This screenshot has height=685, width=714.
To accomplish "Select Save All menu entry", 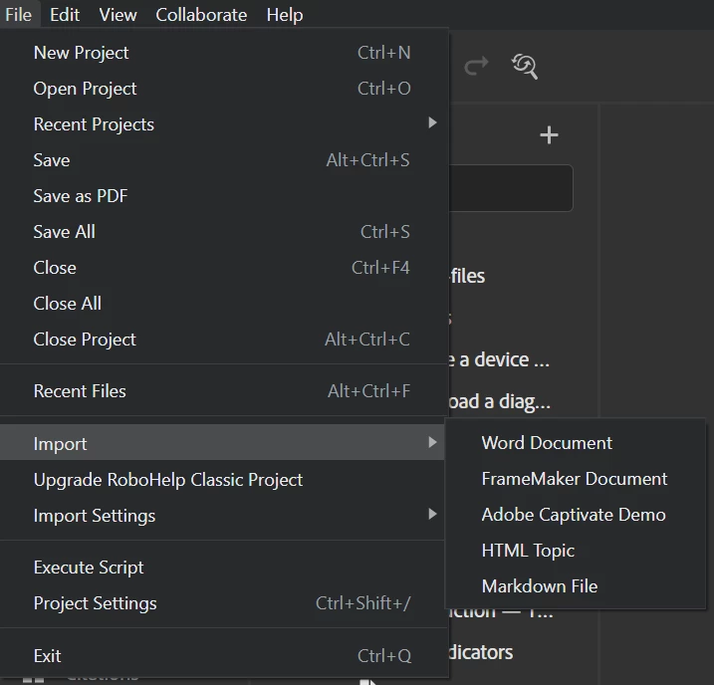I will point(222,232).
